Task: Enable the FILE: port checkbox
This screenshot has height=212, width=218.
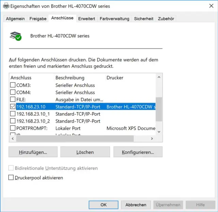Action: 13,99
